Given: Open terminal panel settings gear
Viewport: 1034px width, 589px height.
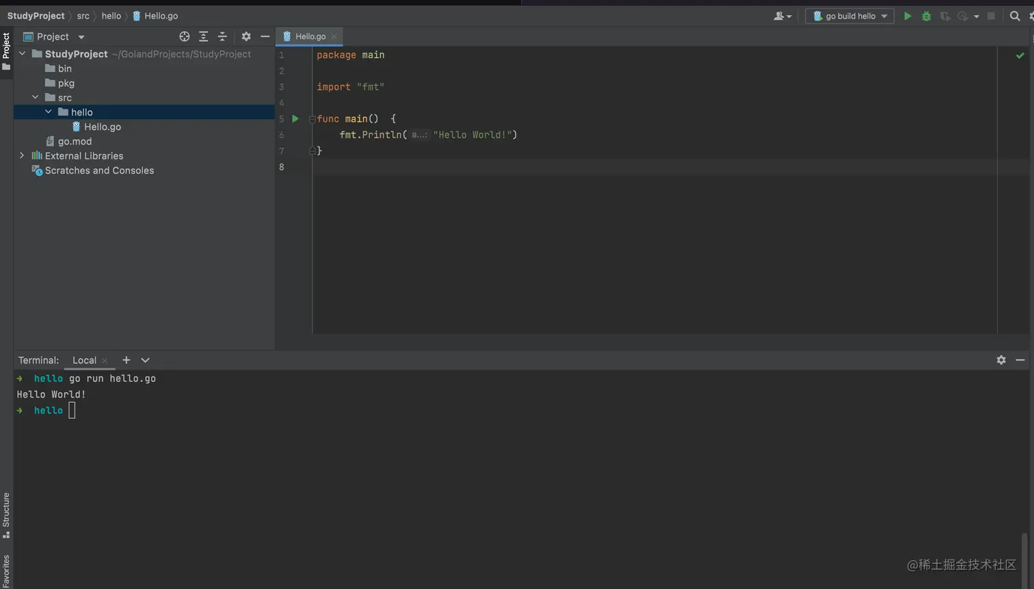Looking at the screenshot, I should tap(1001, 360).
